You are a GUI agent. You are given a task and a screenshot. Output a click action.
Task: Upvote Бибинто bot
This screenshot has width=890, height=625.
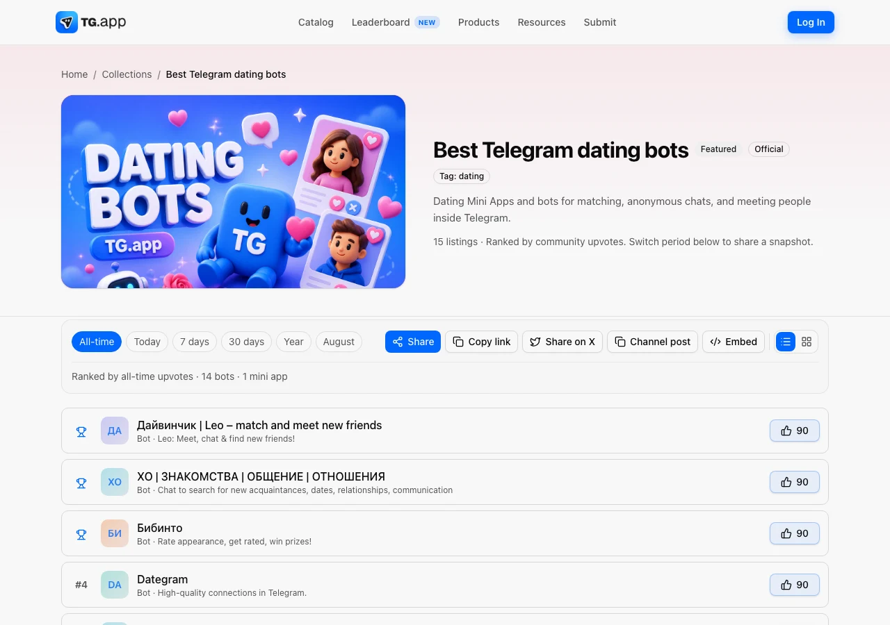pos(795,533)
